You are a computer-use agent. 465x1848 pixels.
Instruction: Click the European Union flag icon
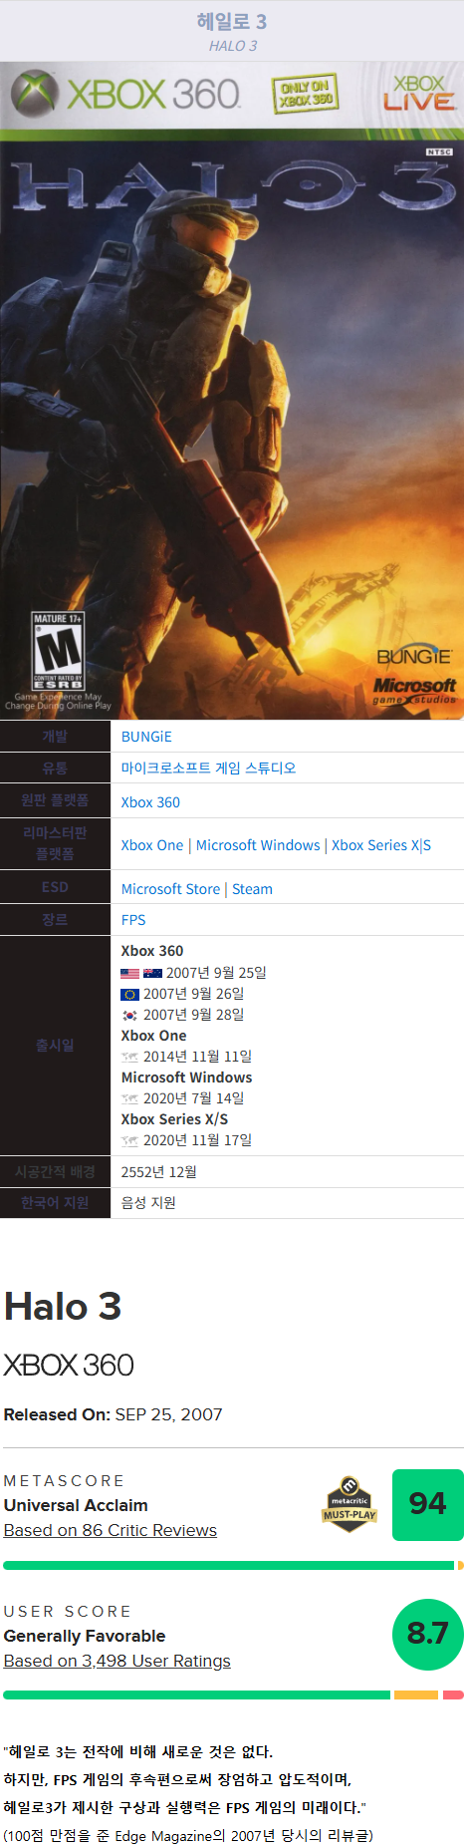[129, 994]
